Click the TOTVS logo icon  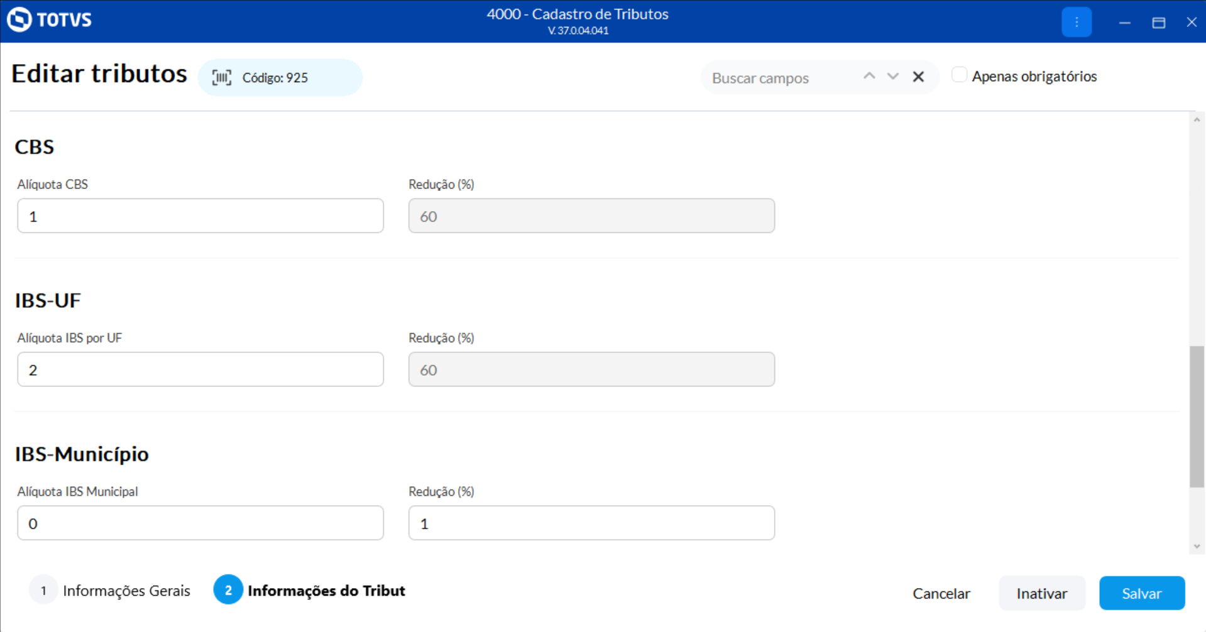click(19, 19)
